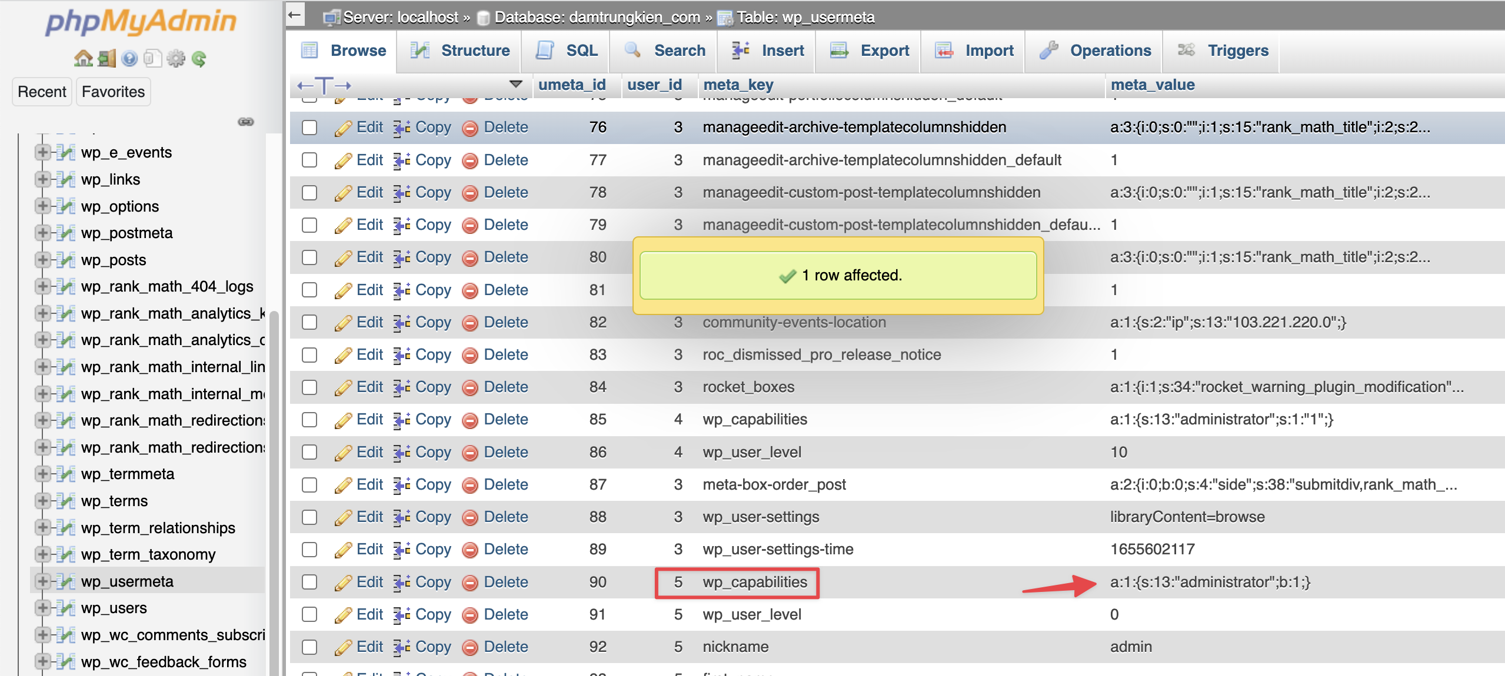The image size is (1505, 676).
Task: Click the copy icon for row 77
Action: pyautogui.click(x=401, y=160)
